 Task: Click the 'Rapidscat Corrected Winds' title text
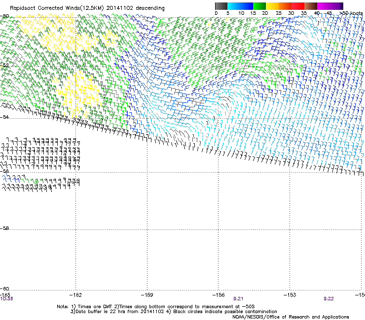point(87,8)
